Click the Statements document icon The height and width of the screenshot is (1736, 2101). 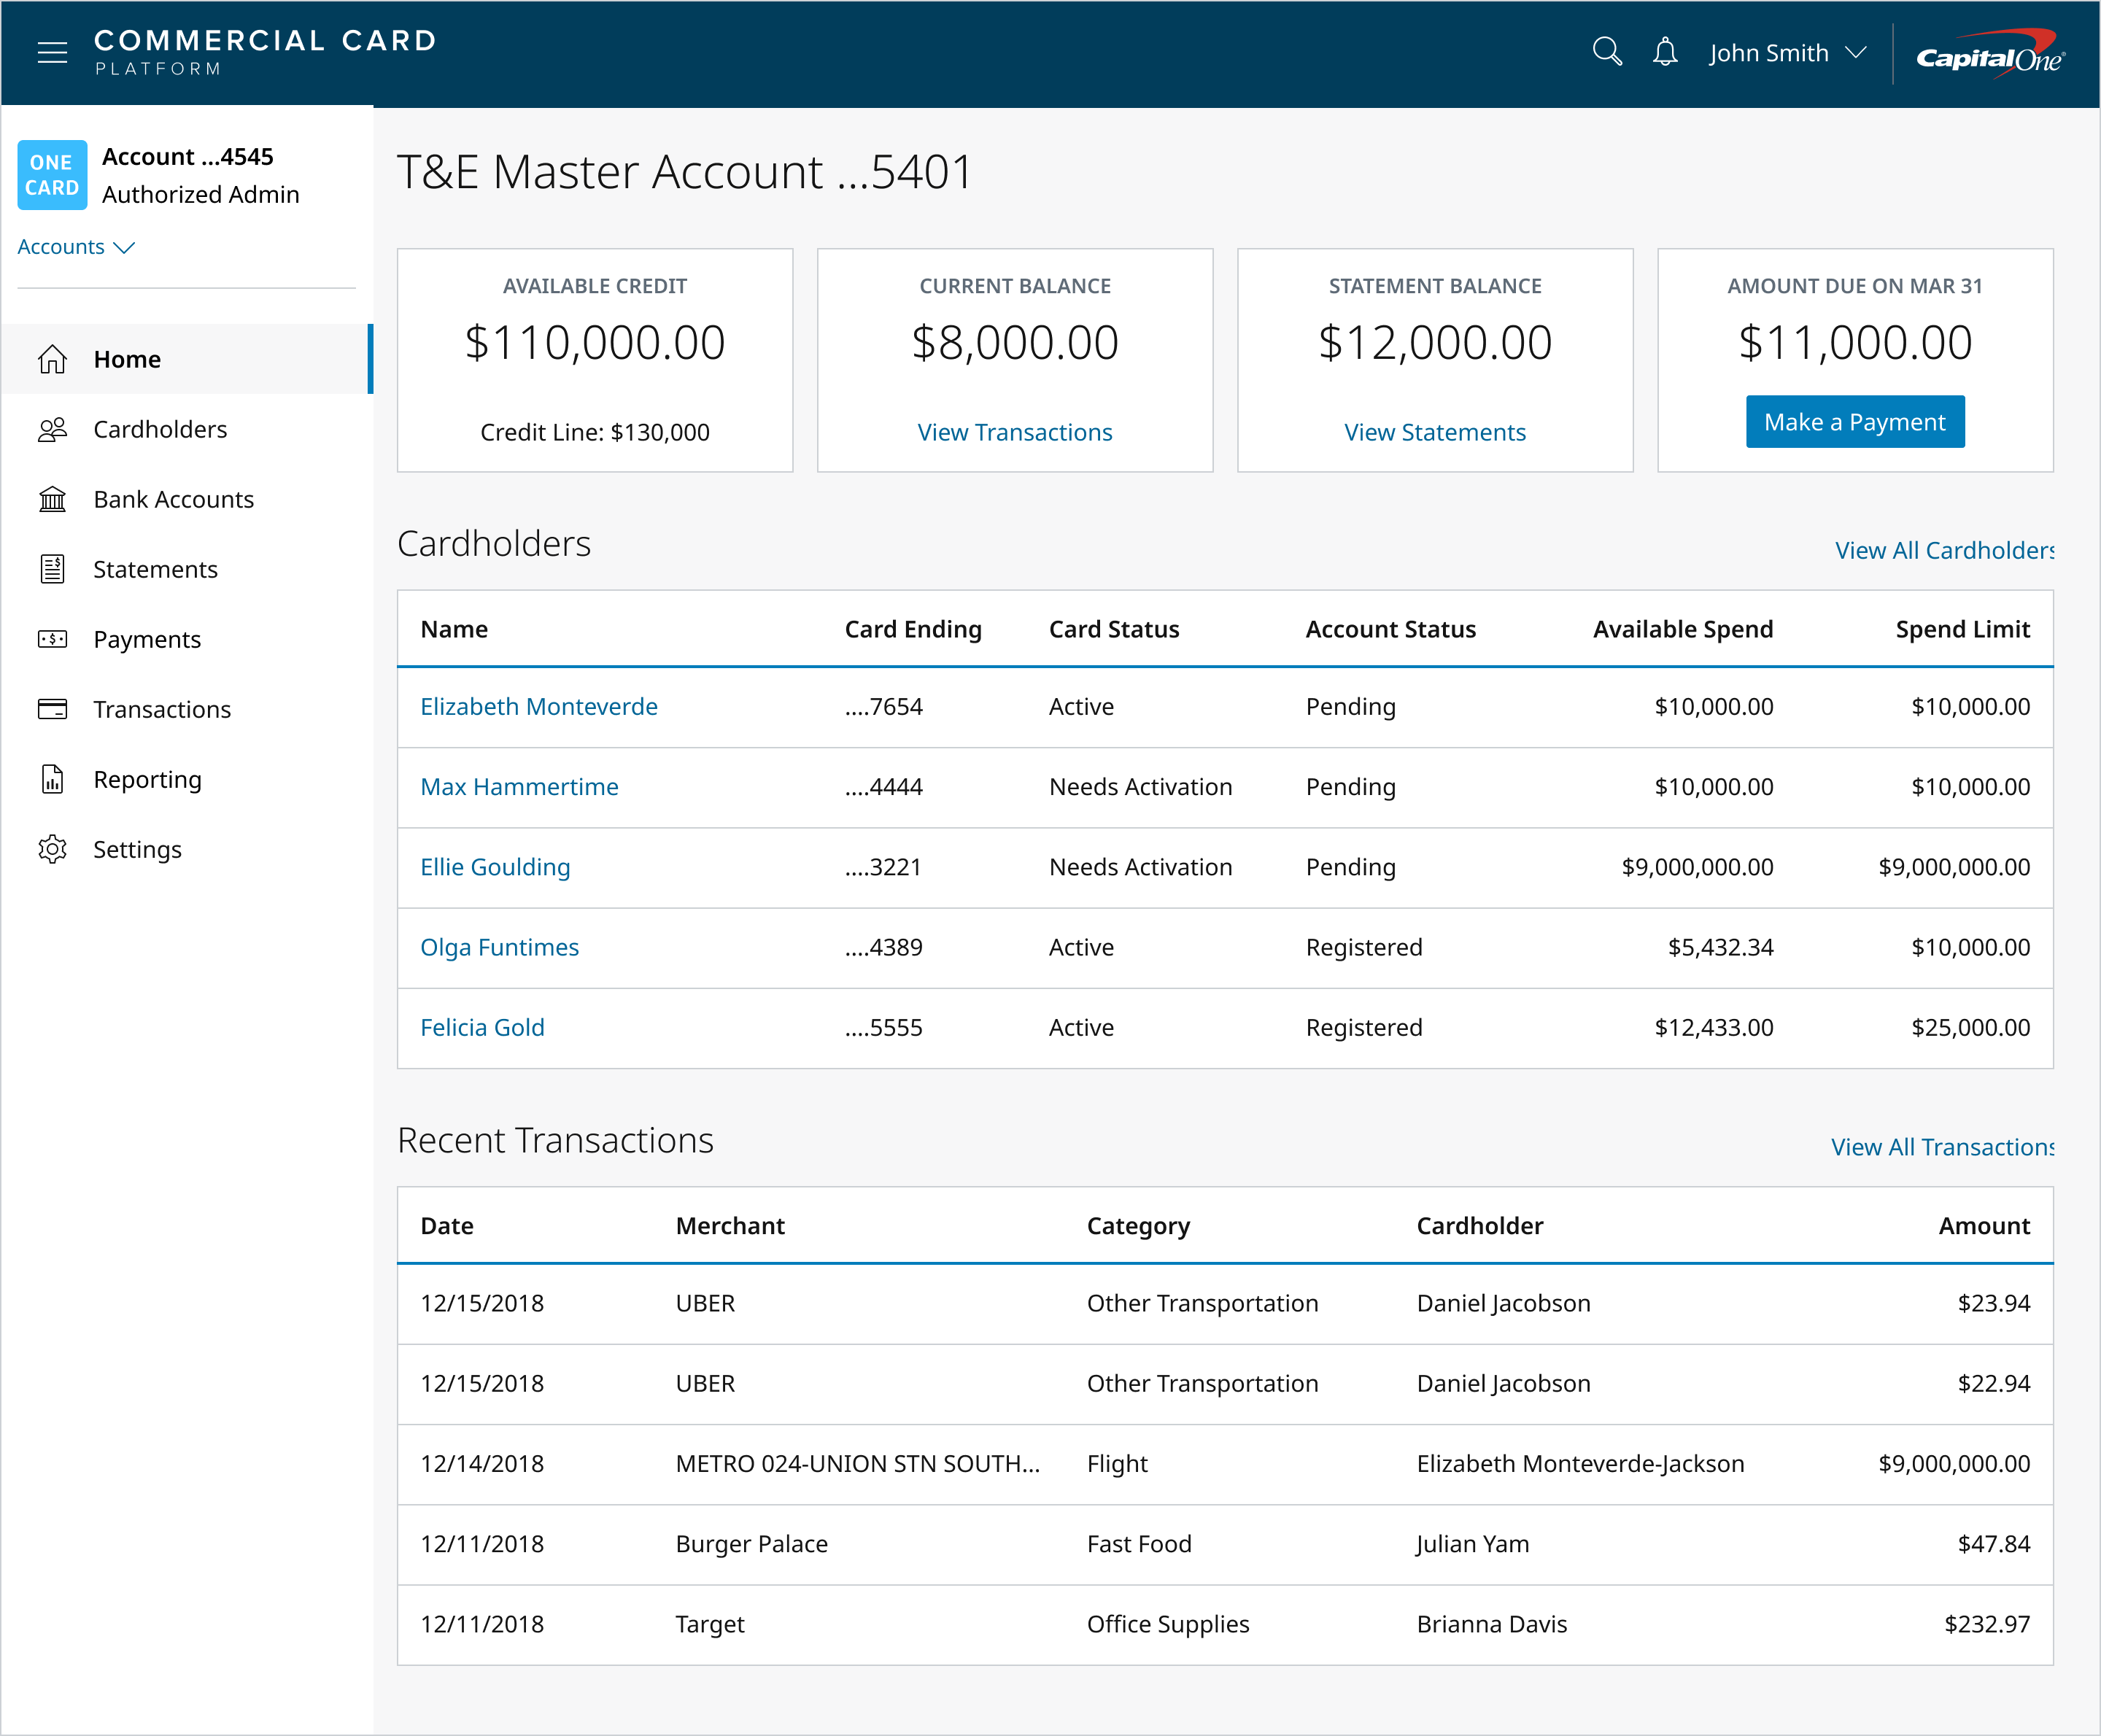pyautogui.click(x=52, y=569)
